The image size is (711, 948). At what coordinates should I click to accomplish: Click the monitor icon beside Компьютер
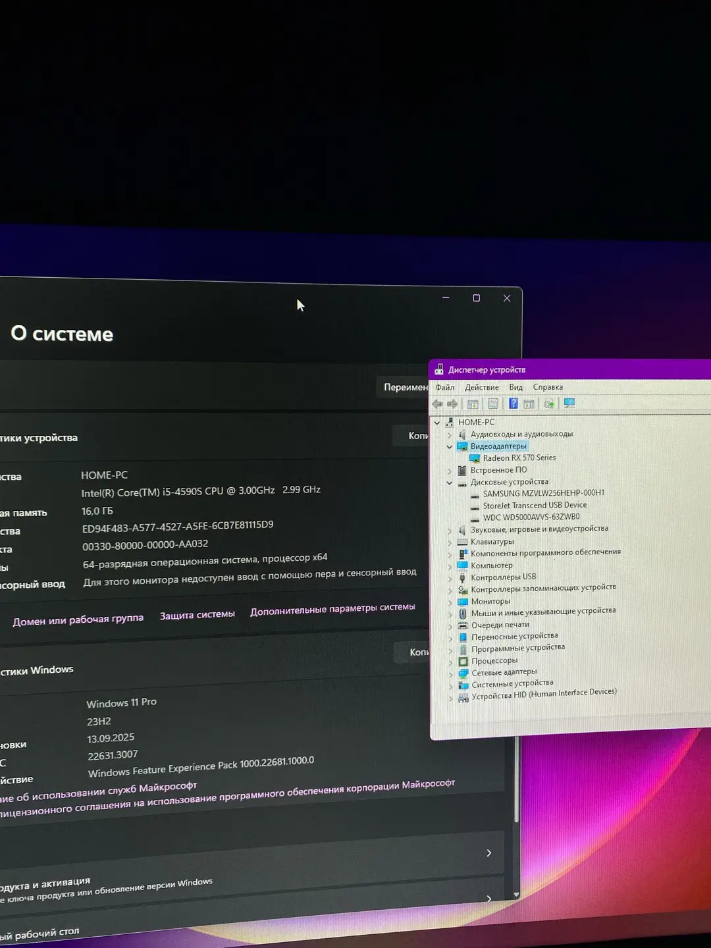coord(462,566)
